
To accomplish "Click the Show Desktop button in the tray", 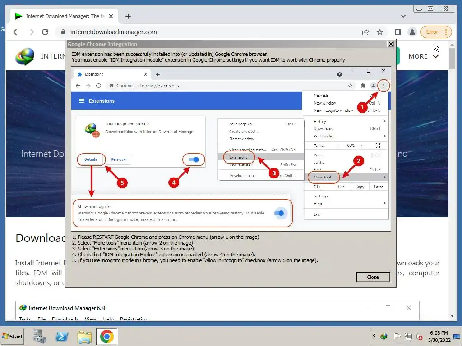I will tap(457, 336).
